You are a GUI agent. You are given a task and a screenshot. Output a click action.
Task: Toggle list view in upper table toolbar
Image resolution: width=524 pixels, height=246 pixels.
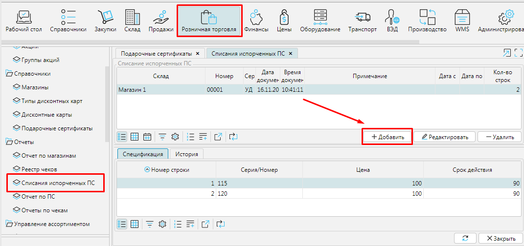point(122,137)
